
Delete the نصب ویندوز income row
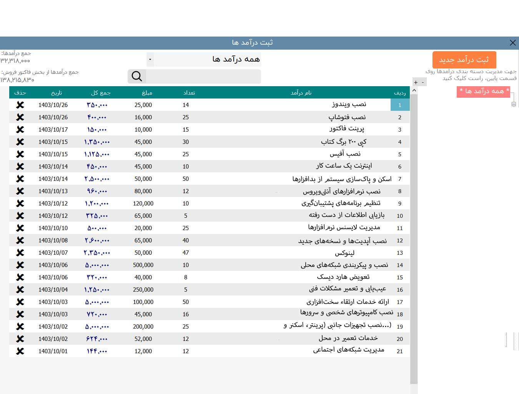(20, 105)
